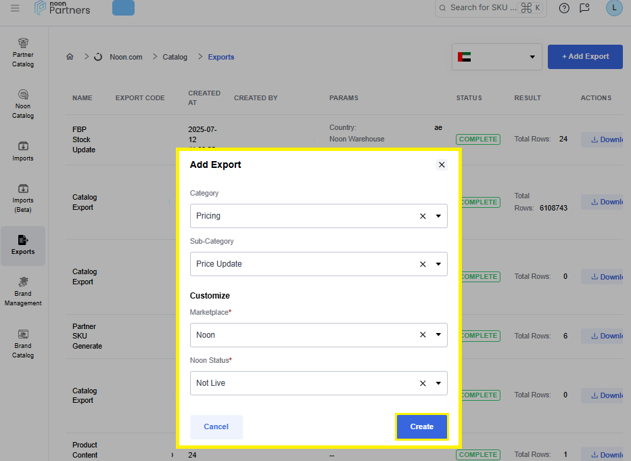Expand the Marketplace dropdown arrow
The width and height of the screenshot is (631, 461).
(438, 335)
